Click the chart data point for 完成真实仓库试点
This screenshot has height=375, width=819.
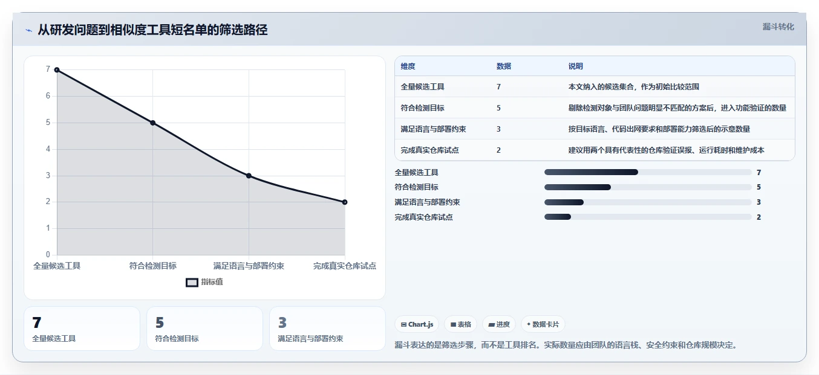click(345, 202)
